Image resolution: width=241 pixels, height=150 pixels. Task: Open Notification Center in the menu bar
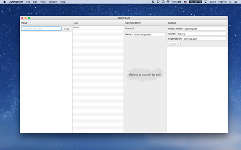coord(235,2)
